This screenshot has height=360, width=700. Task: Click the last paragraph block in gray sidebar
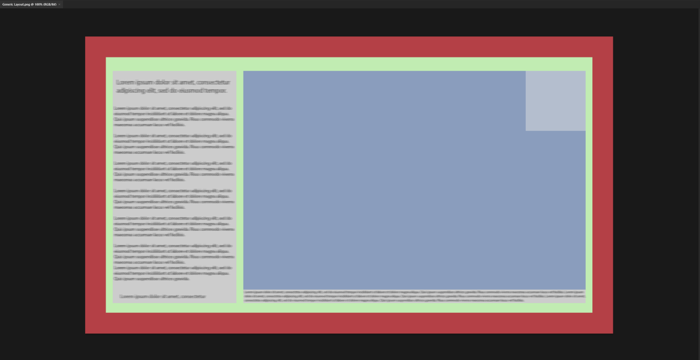coord(173,262)
